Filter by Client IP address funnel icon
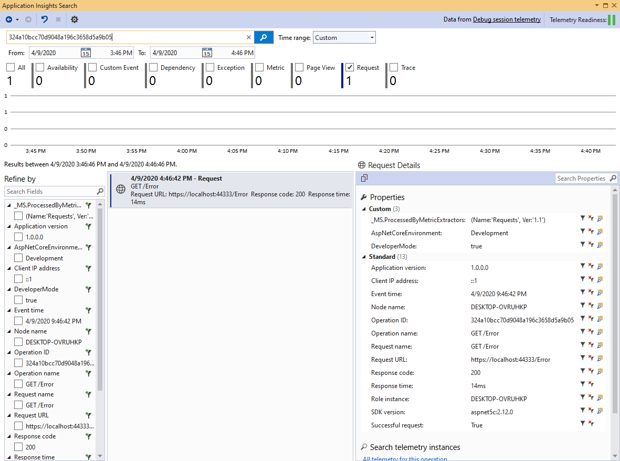Screen dimensions: 620x461 tap(582, 279)
